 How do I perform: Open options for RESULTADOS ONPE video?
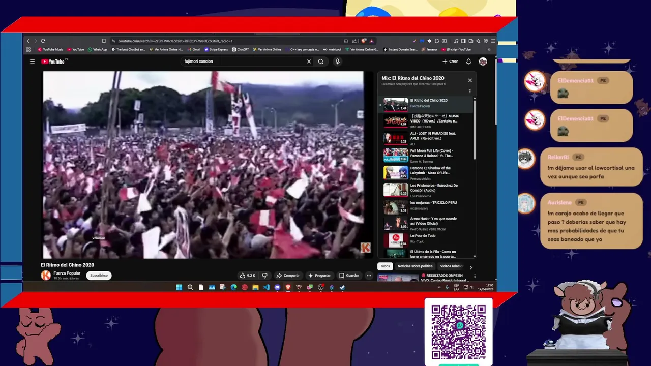click(475, 276)
